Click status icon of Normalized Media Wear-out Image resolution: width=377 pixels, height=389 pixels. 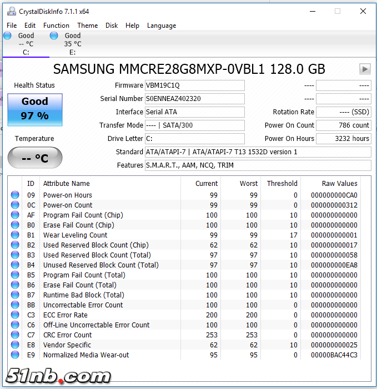(15, 355)
